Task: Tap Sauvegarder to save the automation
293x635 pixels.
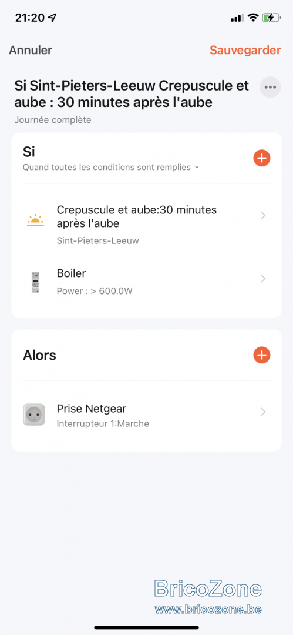Action: [x=245, y=50]
